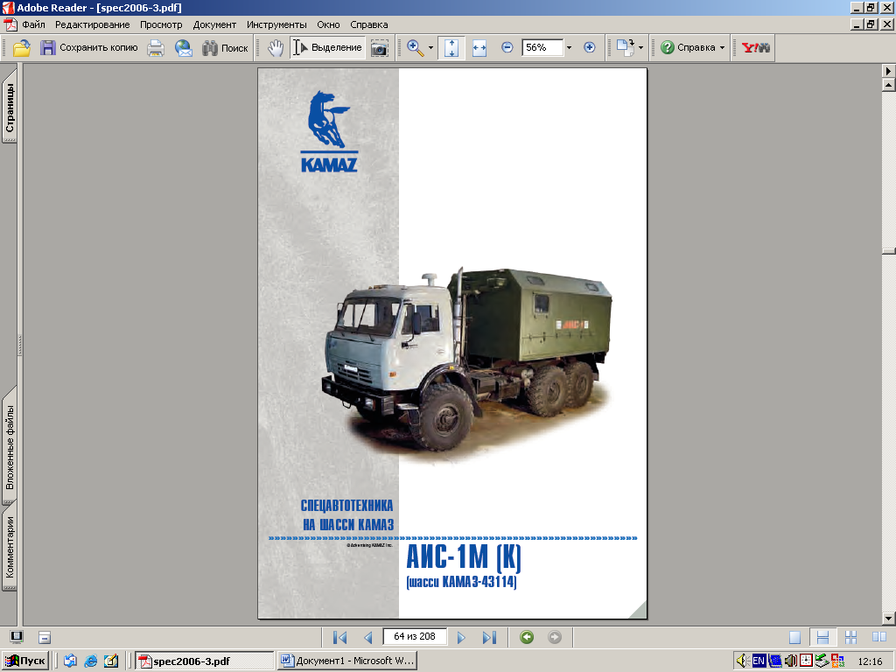Open the Пуск start menu
Image resolution: width=896 pixels, height=672 pixels.
click(24, 661)
